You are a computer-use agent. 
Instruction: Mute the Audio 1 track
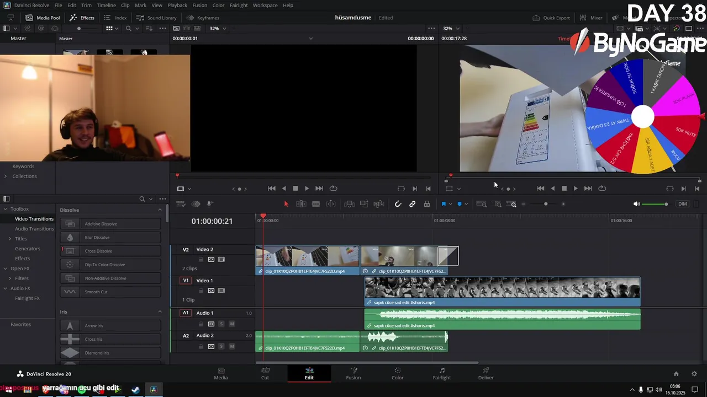pos(231,324)
